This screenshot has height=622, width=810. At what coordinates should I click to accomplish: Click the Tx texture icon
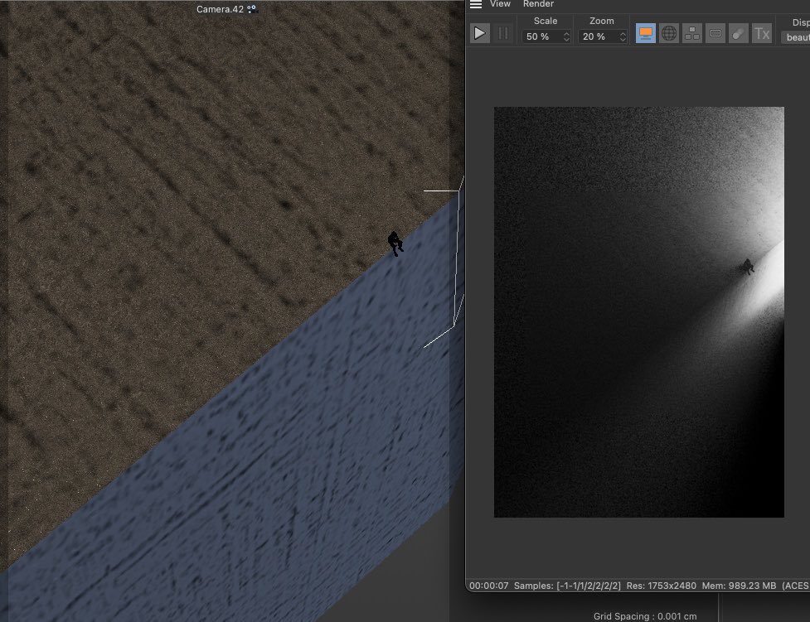762,34
